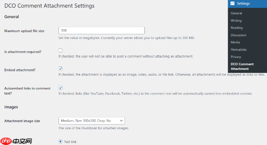Click the Maximum upload file size field
This screenshot has width=267, height=145.
click(102, 31)
